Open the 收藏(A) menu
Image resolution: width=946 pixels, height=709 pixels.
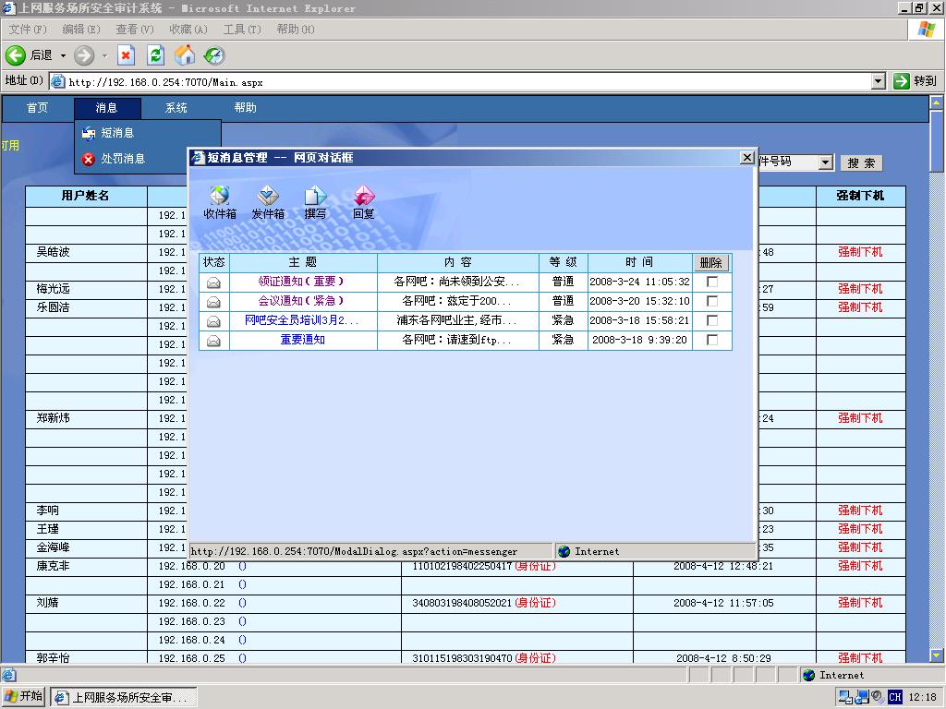tap(188, 29)
